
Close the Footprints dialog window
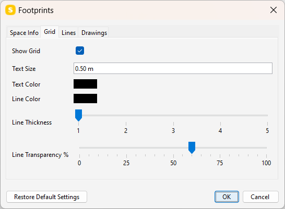coord(274,10)
